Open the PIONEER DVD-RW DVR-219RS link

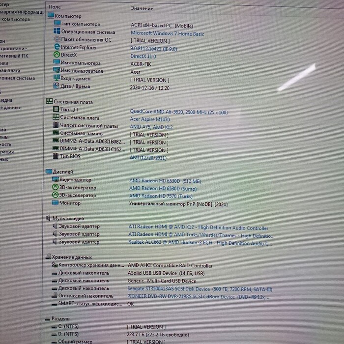click(x=199, y=297)
